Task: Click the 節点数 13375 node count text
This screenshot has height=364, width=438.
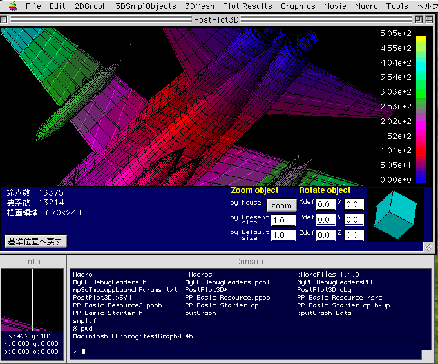Action: (35, 192)
